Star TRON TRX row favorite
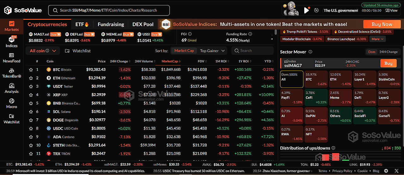Screen dimensions: 404x175 point(31,154)
